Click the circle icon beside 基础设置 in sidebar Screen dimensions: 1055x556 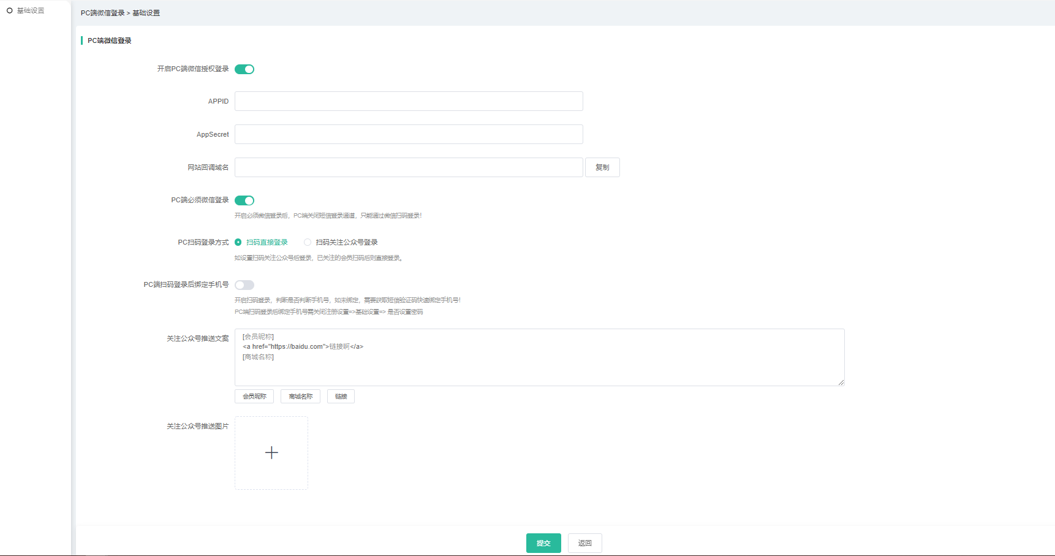10,10
